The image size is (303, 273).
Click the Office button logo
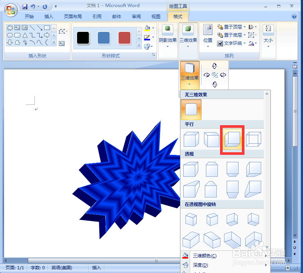(11, 10)
